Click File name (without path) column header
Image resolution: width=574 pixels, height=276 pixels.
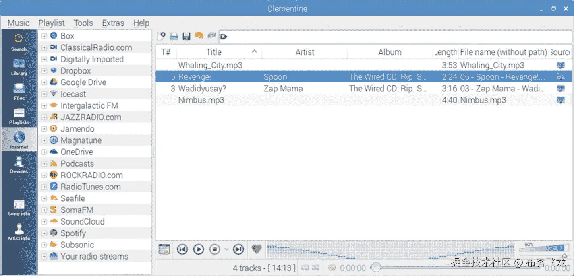coord(504,52)
